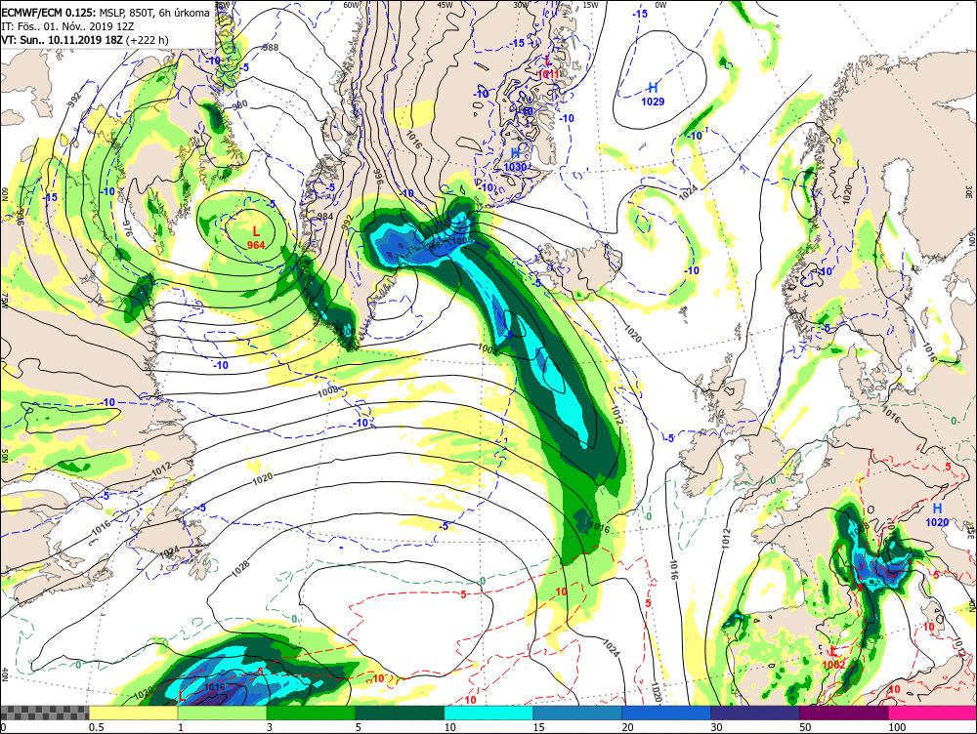The width and height of the screenshot is (977, 734).
Task: Select the '1028' isobar label
Action: pos(240,566)
